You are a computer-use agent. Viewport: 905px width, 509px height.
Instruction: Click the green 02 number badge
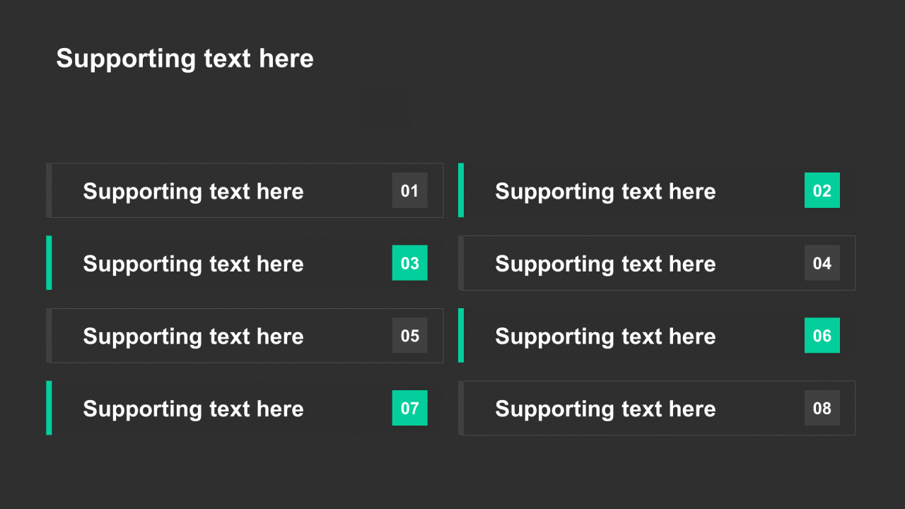pyautogui.click(x=822, y=190)
